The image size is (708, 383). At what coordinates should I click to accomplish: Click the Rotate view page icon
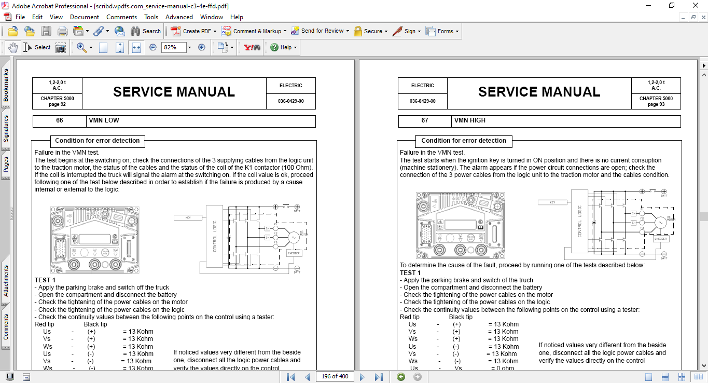coord(223,47)
